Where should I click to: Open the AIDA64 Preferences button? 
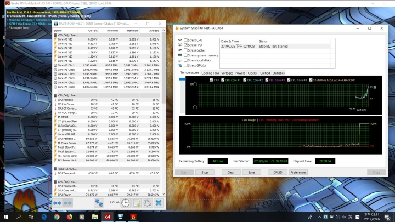(298, 172)
